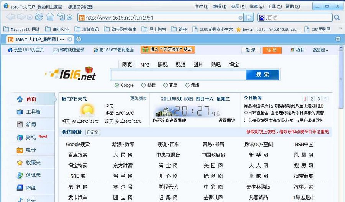345x202 pixels.
Task: Select the 搜搜 search engine radio
Action: (x=143, y=85)
